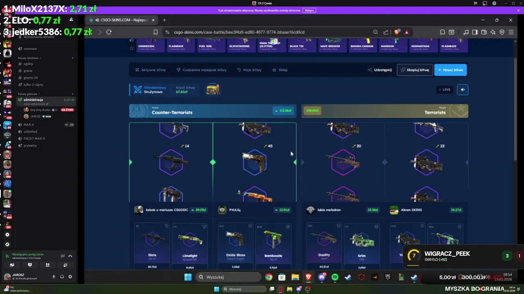
Task: Collapse the Kanały głosowe category
Action: [28, 94]
